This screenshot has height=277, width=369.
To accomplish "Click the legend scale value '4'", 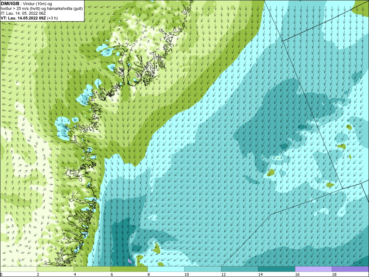I will [x=75, y=274].
